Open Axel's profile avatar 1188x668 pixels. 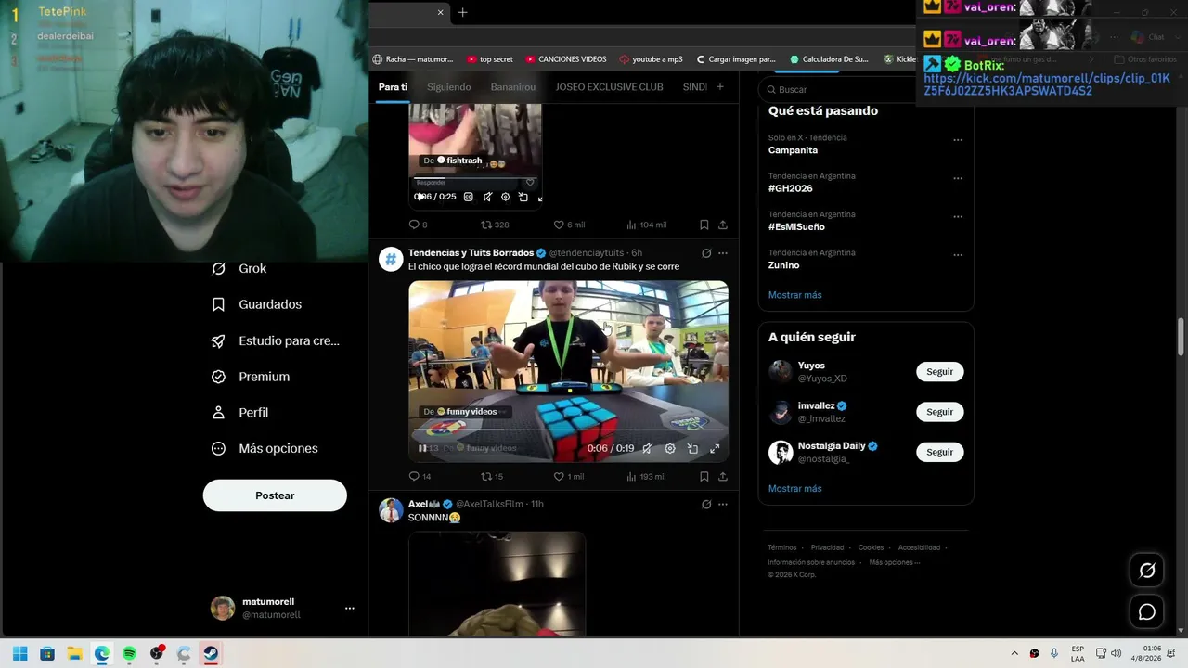(391, 510)
